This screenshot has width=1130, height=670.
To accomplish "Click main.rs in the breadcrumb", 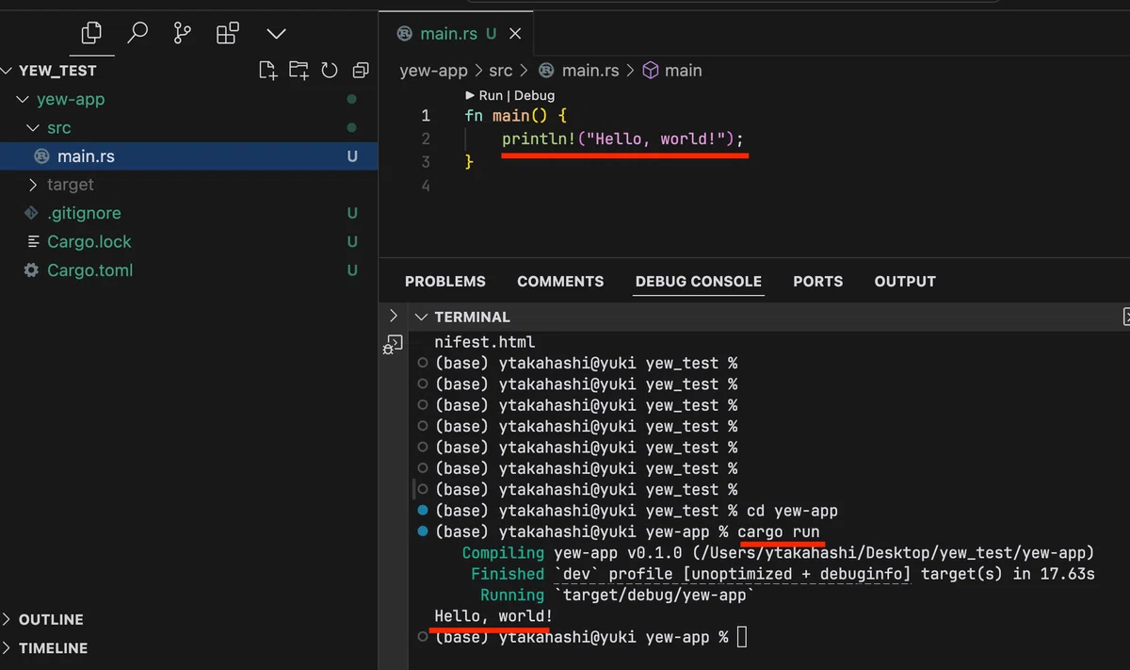I will pyautogui.click(x=590, y=71).
